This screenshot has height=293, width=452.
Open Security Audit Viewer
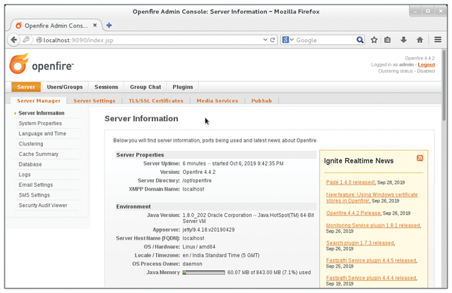pyautogui.click(x=43, y=205)
